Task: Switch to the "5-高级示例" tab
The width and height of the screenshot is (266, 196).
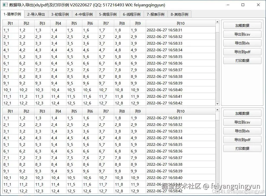Action: [108, 14]
